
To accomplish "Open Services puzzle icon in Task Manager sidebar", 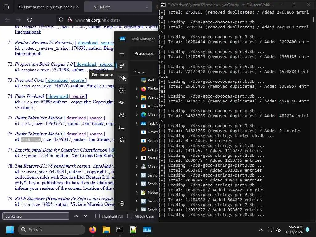I will pos(122,140).
